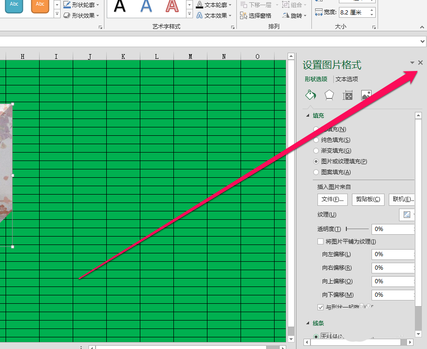This screenshot has width=427, height=349.
Task: Open 文本效果 (Text Effects) options
Action: click(x=199, y=15)
